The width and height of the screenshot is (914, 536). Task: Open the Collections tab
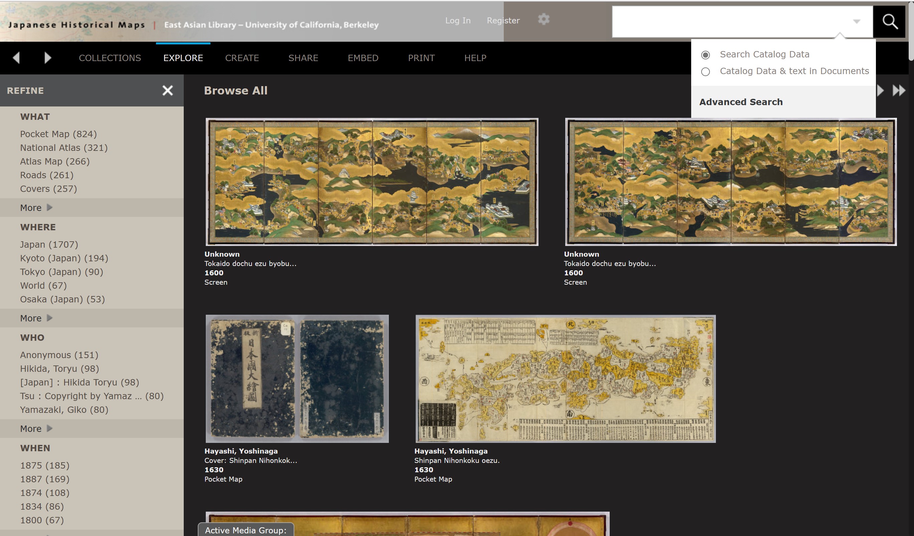coord(110,58)
